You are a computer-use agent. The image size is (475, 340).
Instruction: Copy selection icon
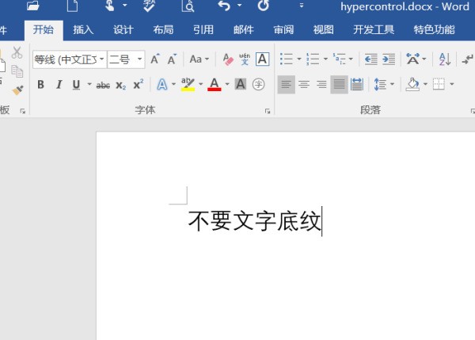pyautogui.click(x=17, y=71)
